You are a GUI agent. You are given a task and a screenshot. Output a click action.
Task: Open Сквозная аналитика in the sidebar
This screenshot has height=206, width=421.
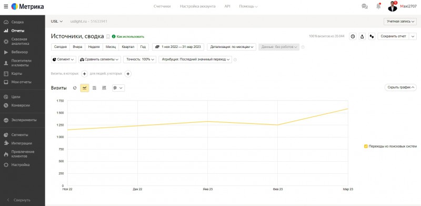[x=20, y=42]
